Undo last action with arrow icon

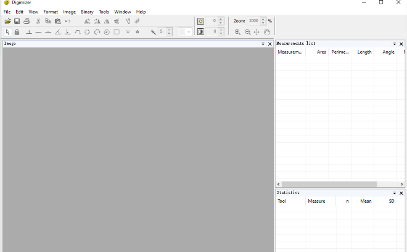[x=67, y=22]
